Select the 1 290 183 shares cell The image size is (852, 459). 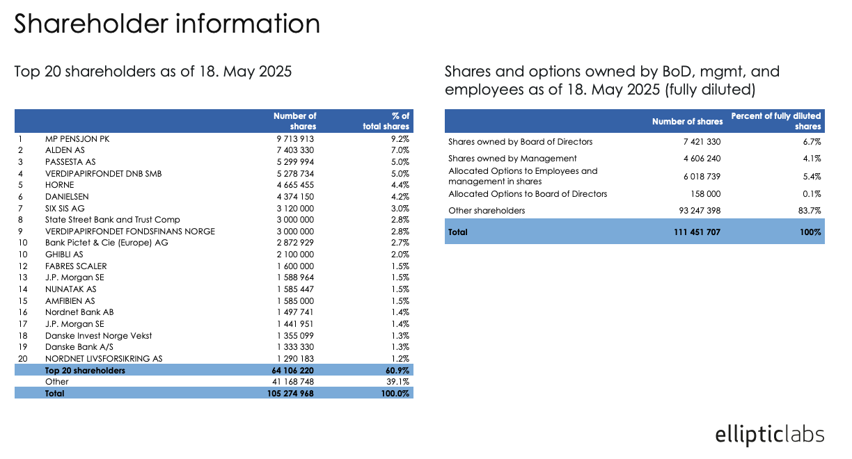point(295,359)
